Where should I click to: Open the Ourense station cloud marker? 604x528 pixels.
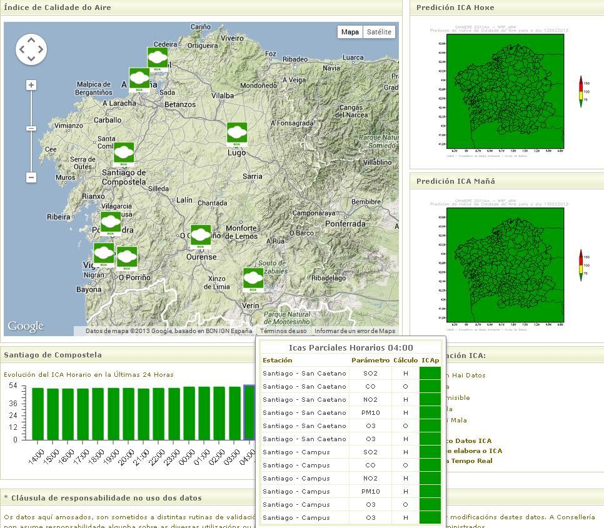[x=201, y=237]
